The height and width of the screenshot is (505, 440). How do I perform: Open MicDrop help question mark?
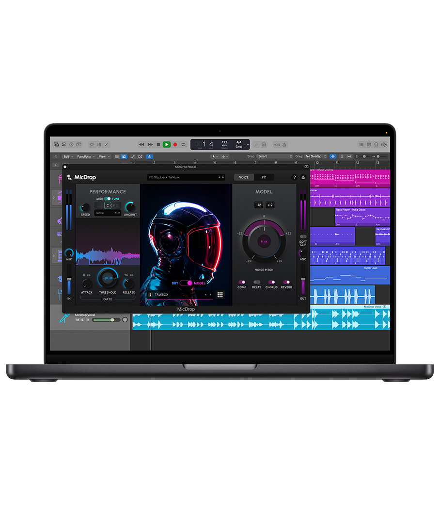coord(295,177)
